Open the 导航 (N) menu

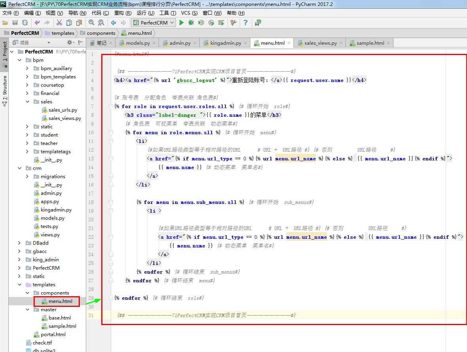[77, 13]
